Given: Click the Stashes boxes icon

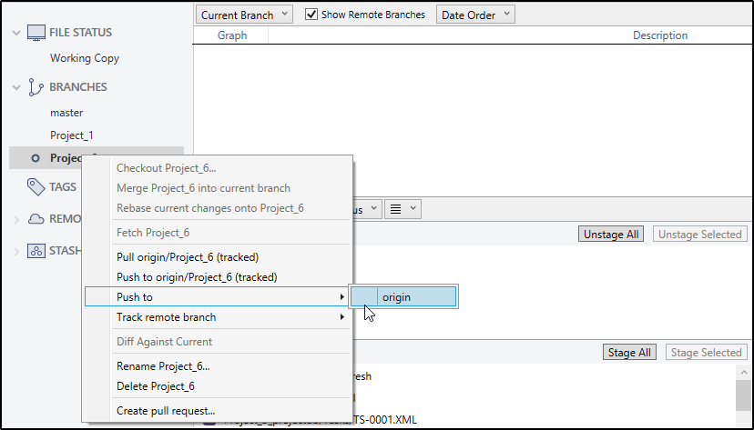Looking at the screenshot, I should (x=36, y=251).
